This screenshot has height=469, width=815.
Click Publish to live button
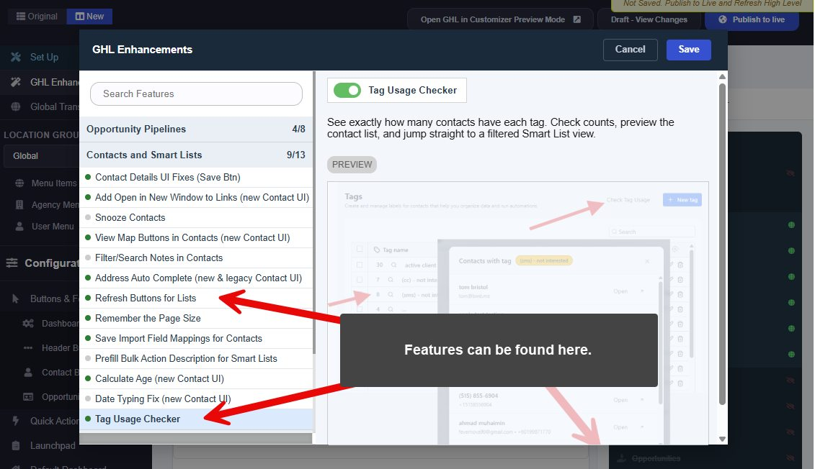coord(752,19)
